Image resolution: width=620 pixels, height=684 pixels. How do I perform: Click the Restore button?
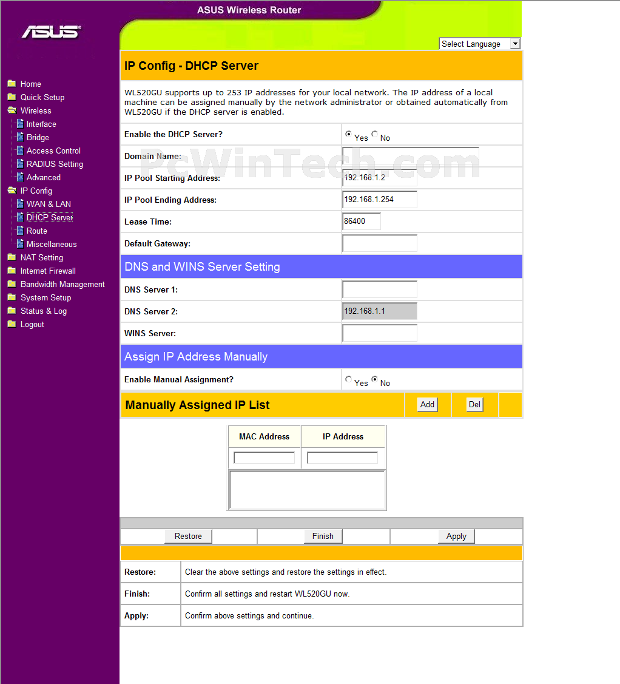188,536
